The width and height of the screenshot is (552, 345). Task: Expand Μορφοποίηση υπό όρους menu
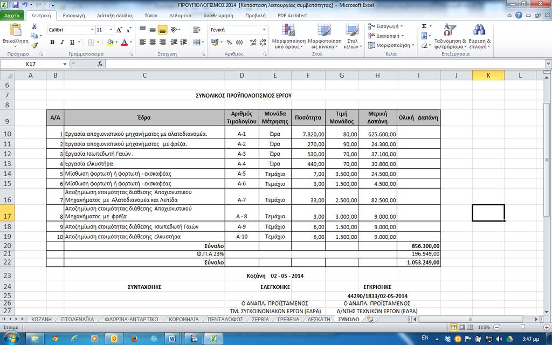click(288, 36)
